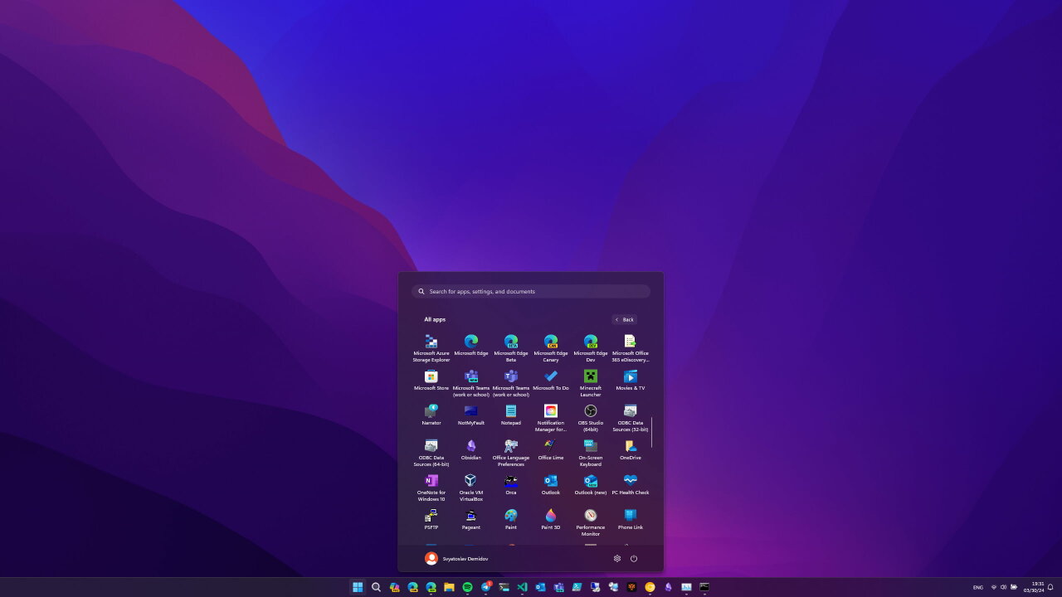Open notification bell in system tray
The width and height of the screenshot is (1062, 597).
pos(1050,587)
